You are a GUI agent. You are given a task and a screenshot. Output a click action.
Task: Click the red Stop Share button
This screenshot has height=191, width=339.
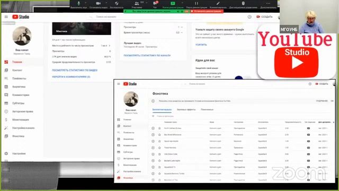(x=207, y=11)
